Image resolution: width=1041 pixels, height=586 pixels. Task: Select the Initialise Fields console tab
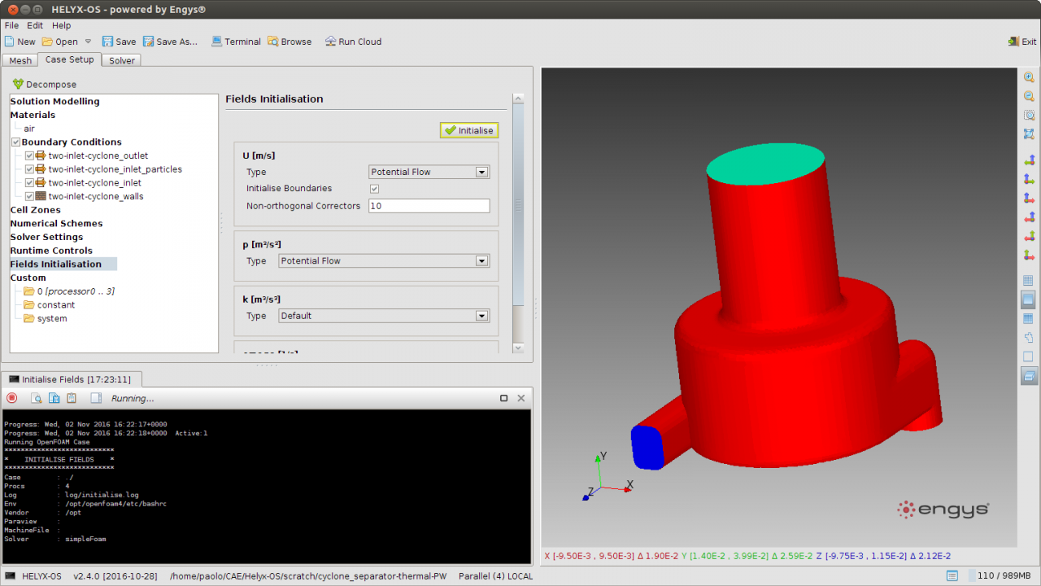[72, 379]
